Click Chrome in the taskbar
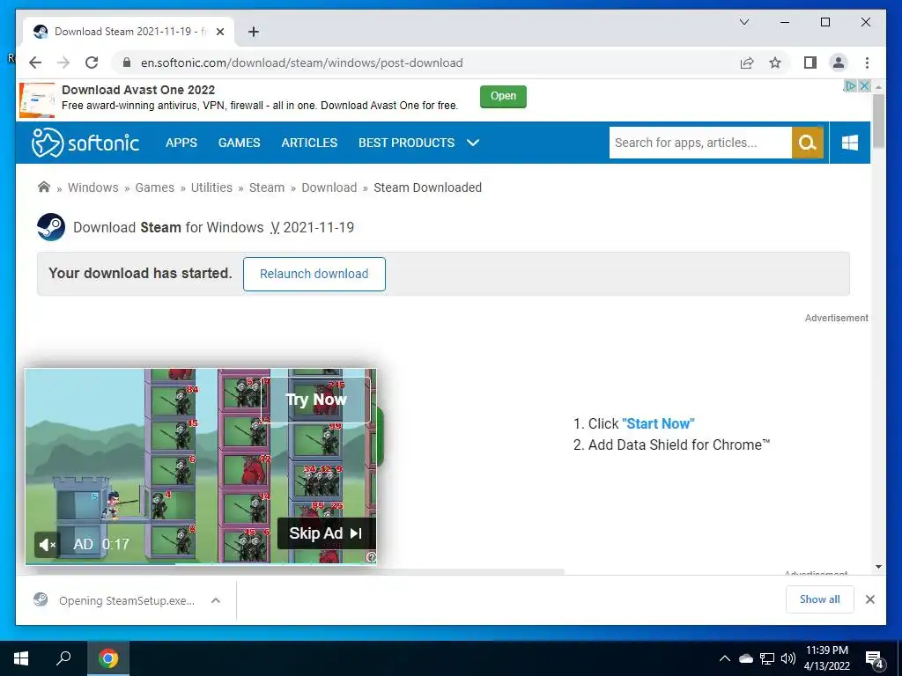Screen dimensions: 902x676 tap(108, 658)
